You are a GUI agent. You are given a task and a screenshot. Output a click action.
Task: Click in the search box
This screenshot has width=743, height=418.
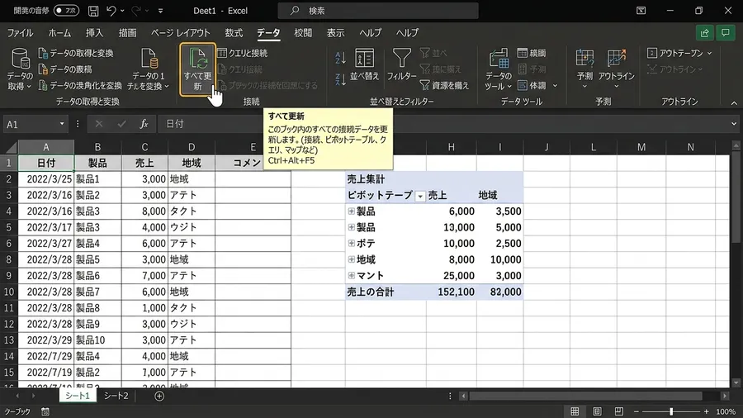(x=378, y=11)
